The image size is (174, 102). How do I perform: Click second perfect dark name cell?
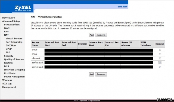click(38, 67)
